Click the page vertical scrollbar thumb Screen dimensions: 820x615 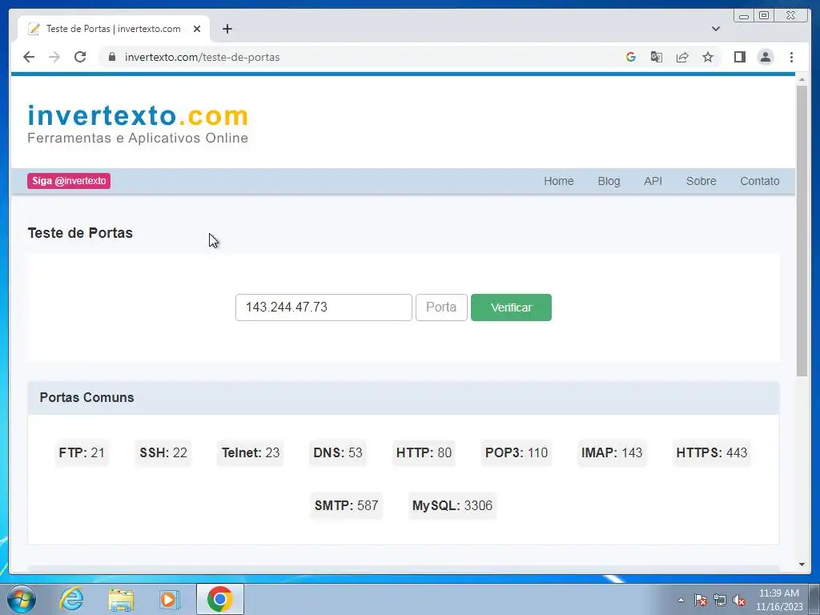(x=802, y=230)
